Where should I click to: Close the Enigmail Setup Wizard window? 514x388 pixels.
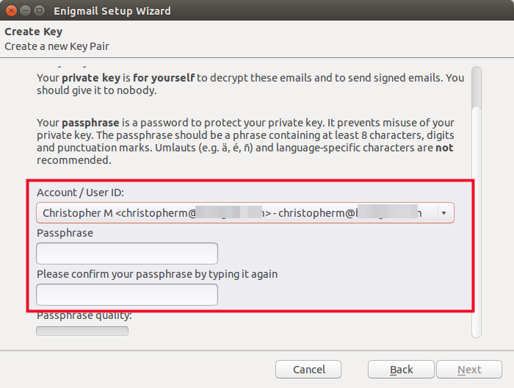[x=11, y=11]
